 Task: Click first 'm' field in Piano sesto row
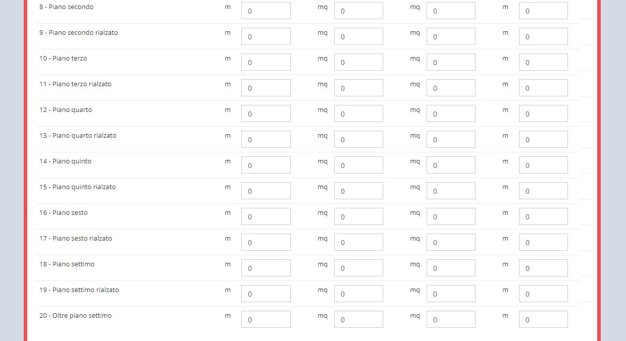pyautogui.click(x=266, y=216)
